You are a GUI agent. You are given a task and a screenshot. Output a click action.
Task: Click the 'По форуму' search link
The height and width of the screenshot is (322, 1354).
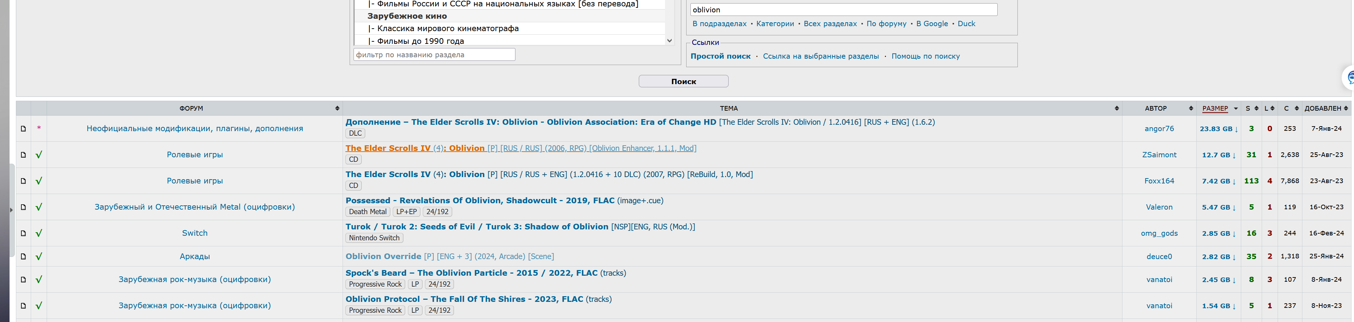(886, 24)
